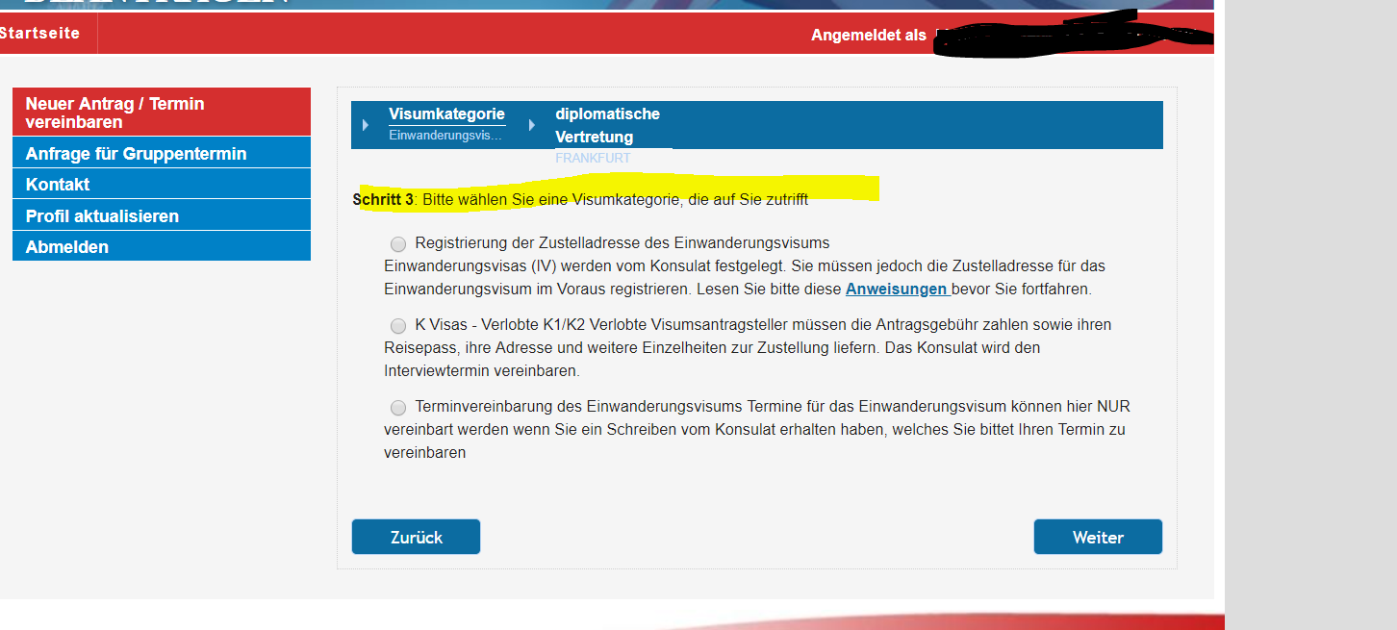Continue with the Weiter button

click(1097, 537)
